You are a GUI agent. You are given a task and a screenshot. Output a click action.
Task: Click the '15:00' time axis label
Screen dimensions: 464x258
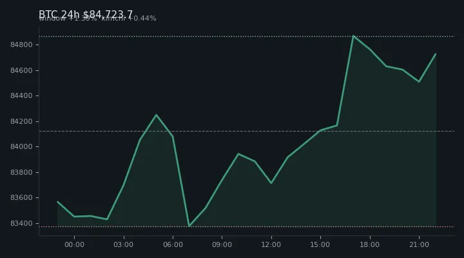tap(320, 244)
